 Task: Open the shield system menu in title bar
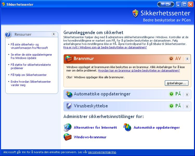point(3,4)
